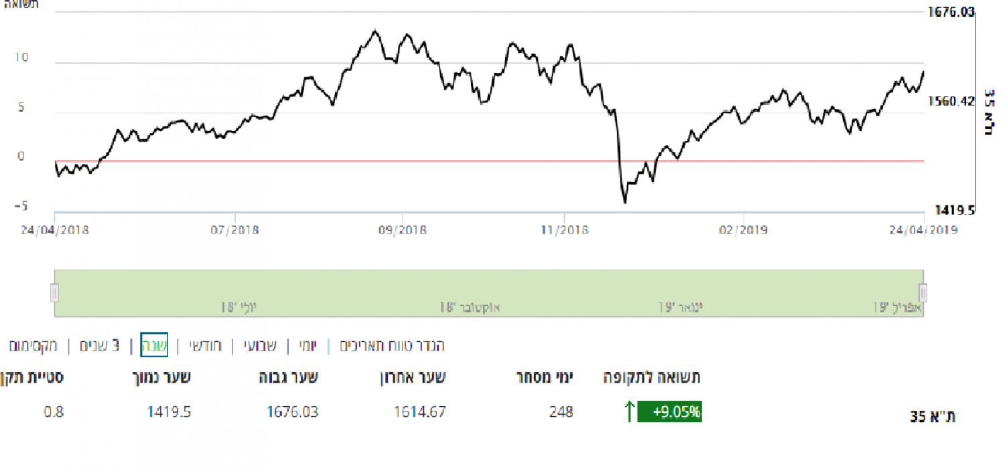1005x469 pixels.
Task: Click the green up arrow beside +9.05%
Action: point(629,412)
